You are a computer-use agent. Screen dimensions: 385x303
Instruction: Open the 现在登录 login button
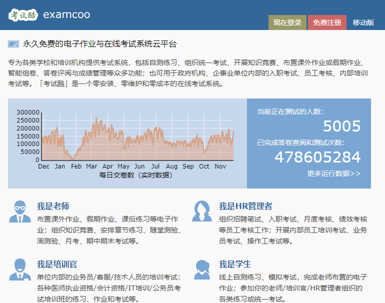(x=287, y=22)
